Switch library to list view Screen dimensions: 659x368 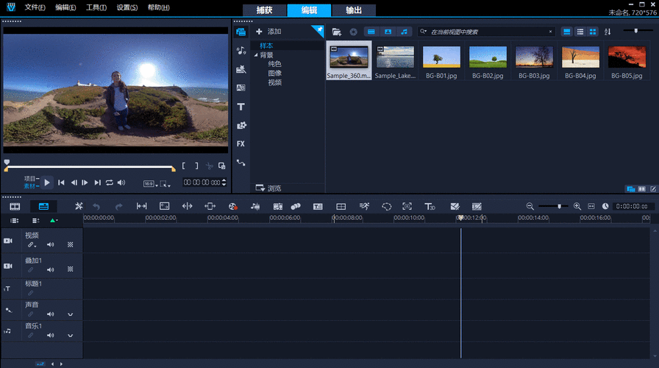pos(580,32)
